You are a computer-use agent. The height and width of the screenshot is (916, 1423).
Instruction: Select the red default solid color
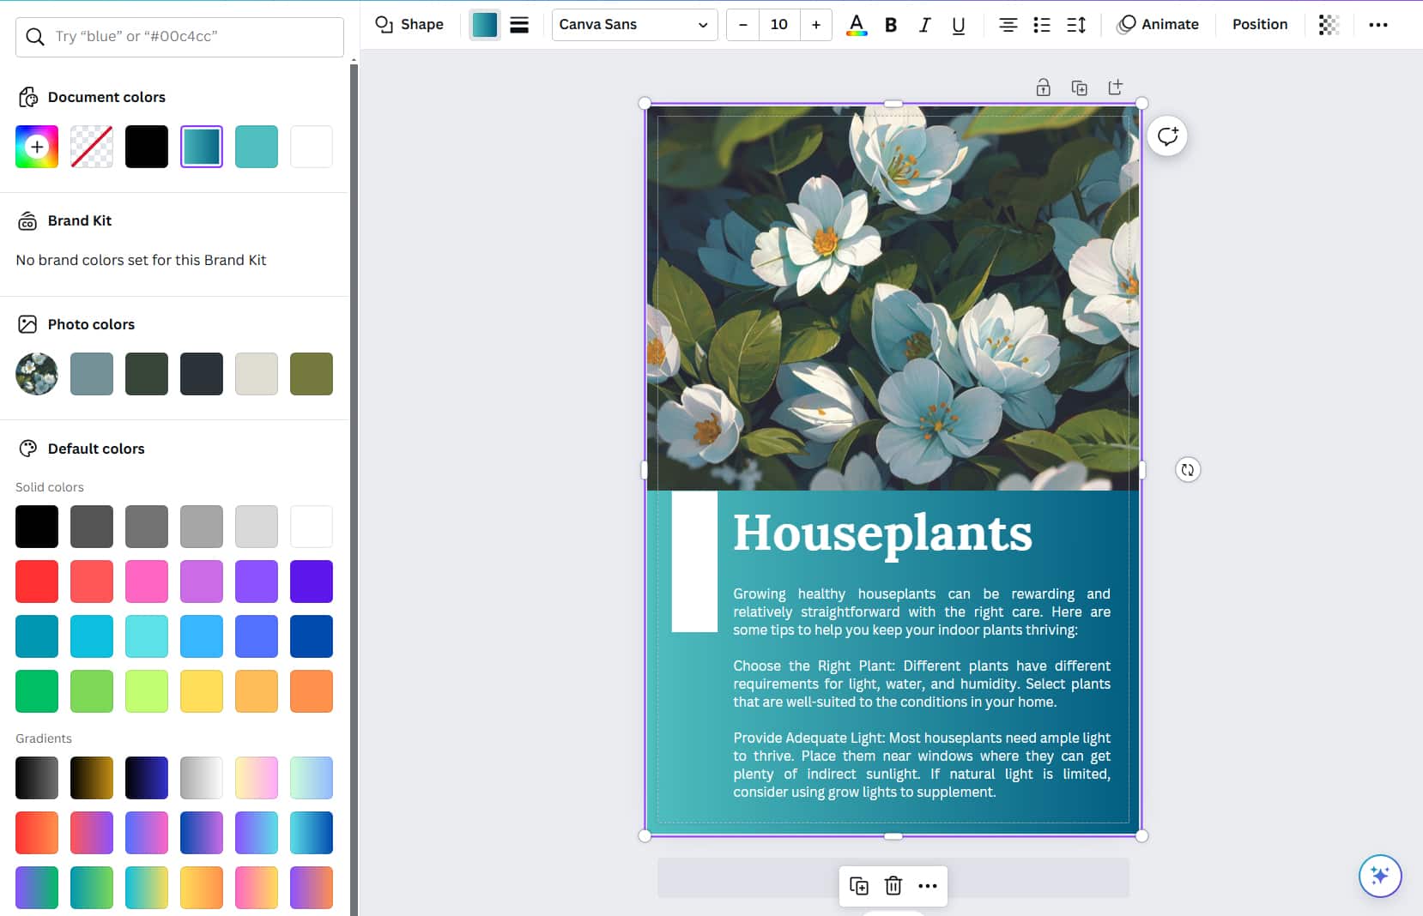tap(37, 582)
